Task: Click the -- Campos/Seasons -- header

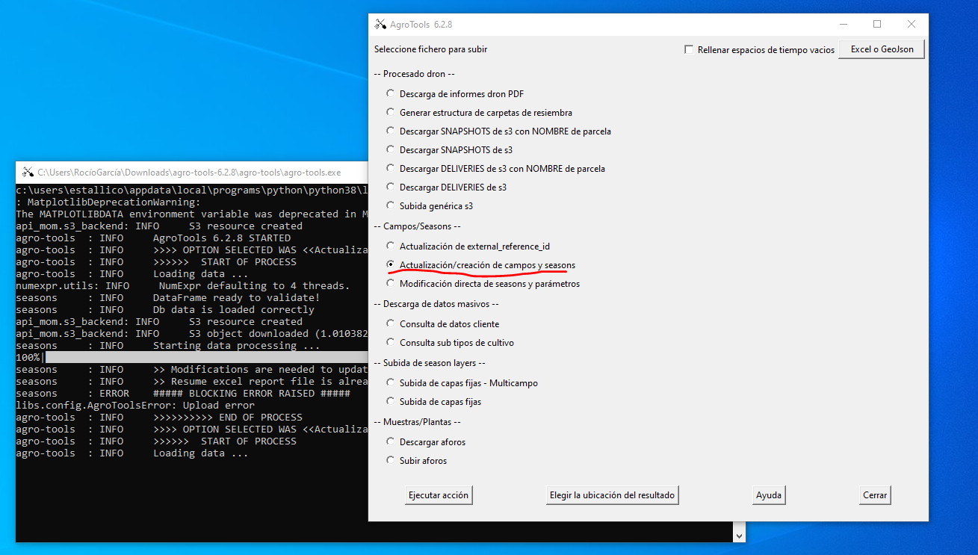Action: tap(419, 226)
